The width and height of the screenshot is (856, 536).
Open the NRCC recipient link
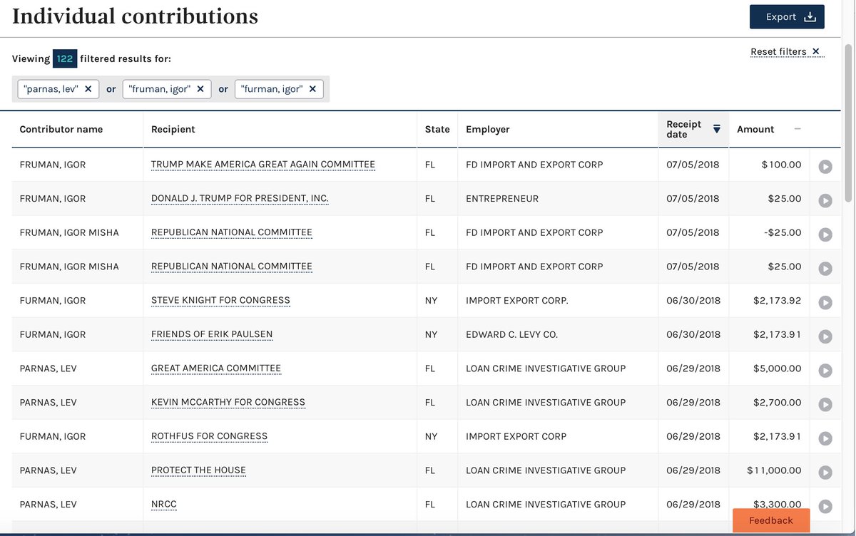pos(164,504)
